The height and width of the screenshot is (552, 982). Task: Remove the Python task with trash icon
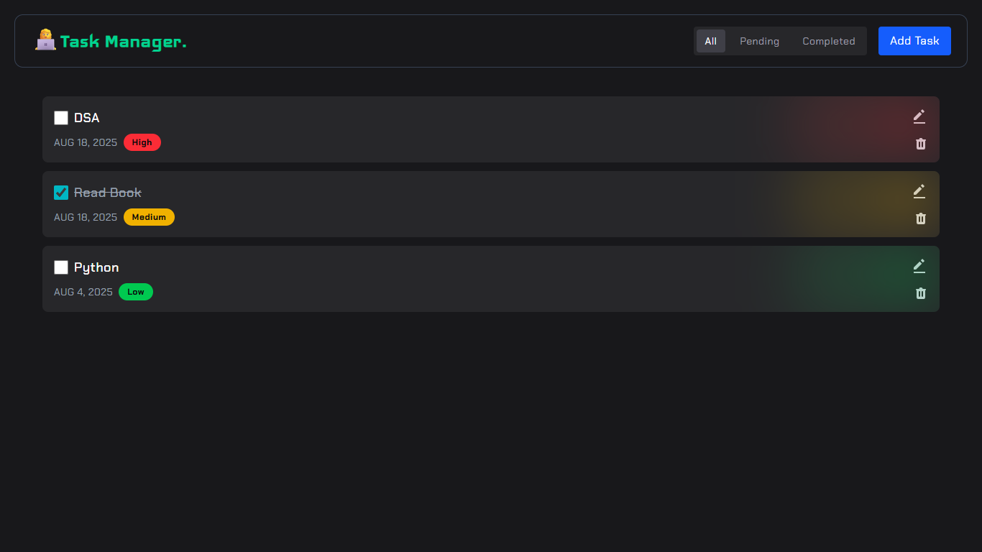tap(921, 293)
